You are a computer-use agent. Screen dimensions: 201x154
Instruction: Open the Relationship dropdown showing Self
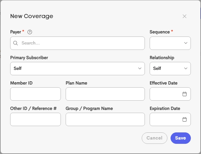coord(167,69)
